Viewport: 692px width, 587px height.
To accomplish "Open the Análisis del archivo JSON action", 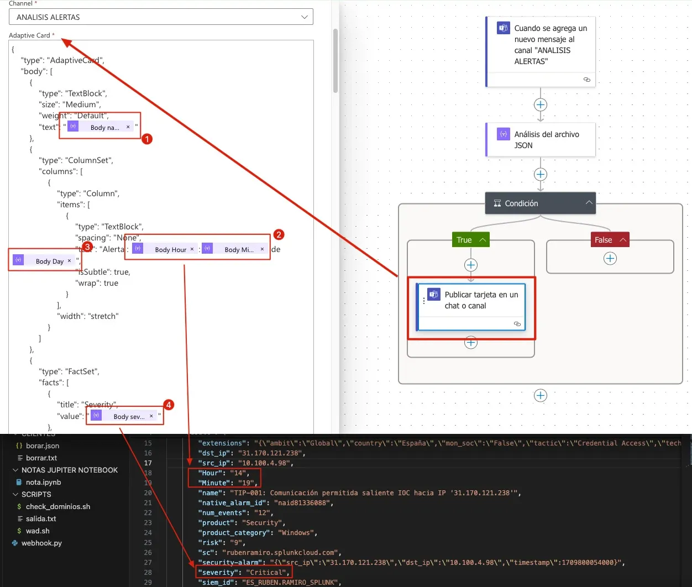I will click(x=541, y=139).
